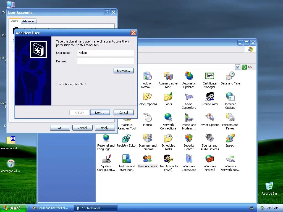Switch to the Advanced tab
This screenshot has height=212, width=283.
29,21
